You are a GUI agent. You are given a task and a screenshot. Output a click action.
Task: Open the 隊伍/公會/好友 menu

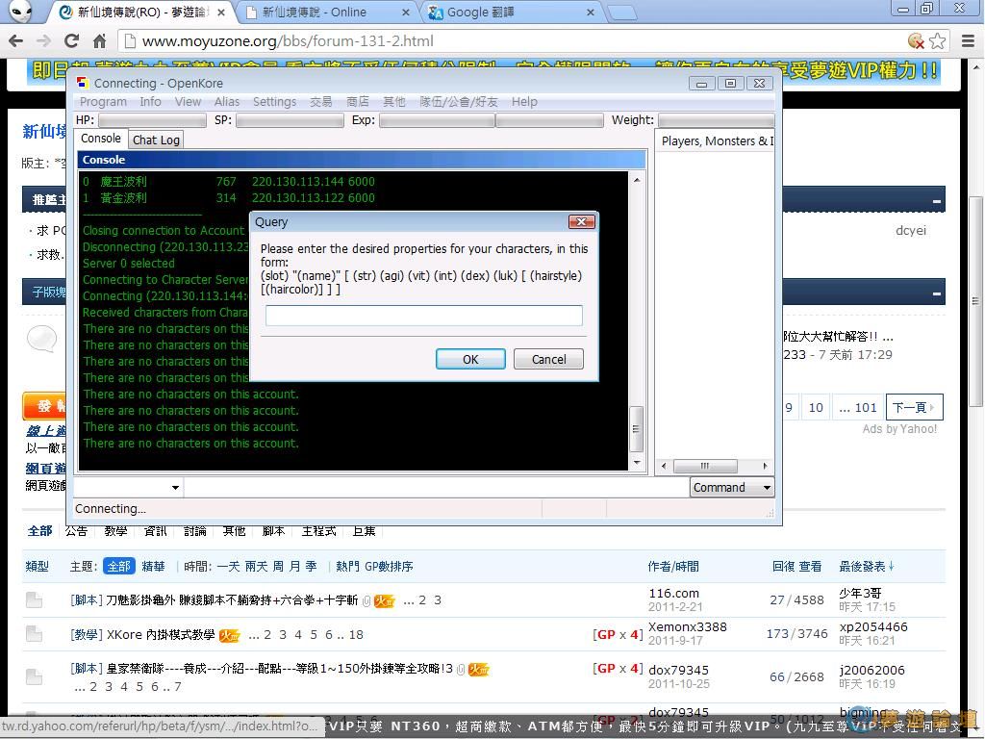(x=459, y=102)
